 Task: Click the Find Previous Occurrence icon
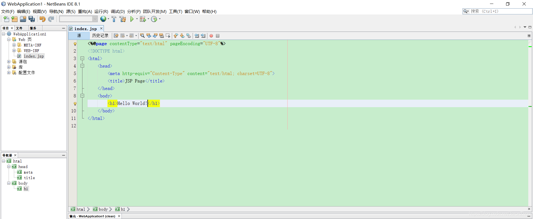coord(149,36)
